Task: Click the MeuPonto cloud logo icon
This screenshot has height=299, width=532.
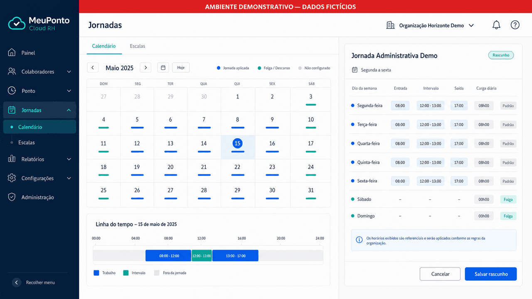Action: click(17, 24)
